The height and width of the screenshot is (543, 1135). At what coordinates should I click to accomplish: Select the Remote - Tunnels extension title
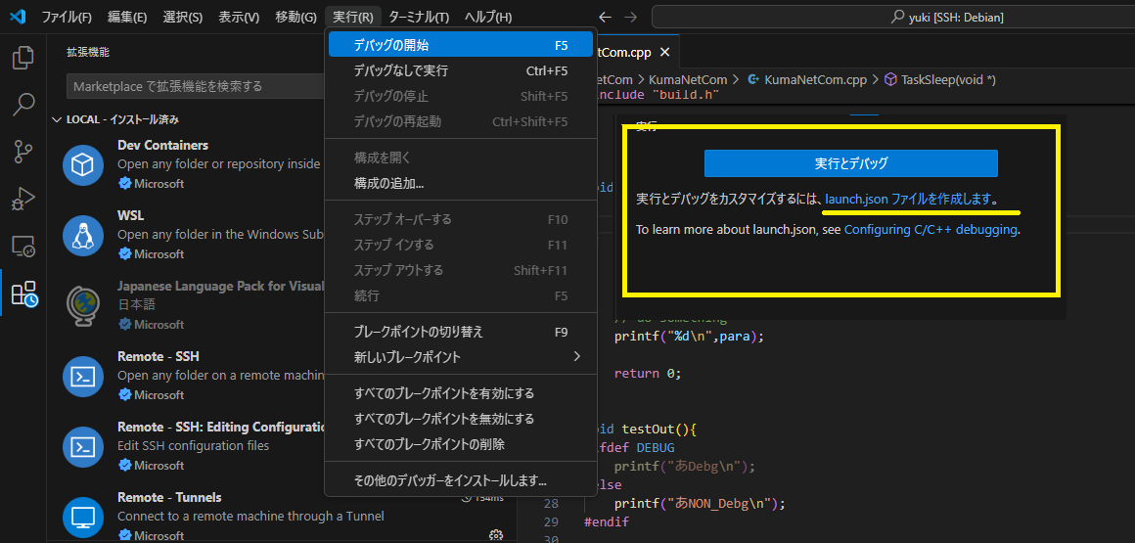coord(169,497)
